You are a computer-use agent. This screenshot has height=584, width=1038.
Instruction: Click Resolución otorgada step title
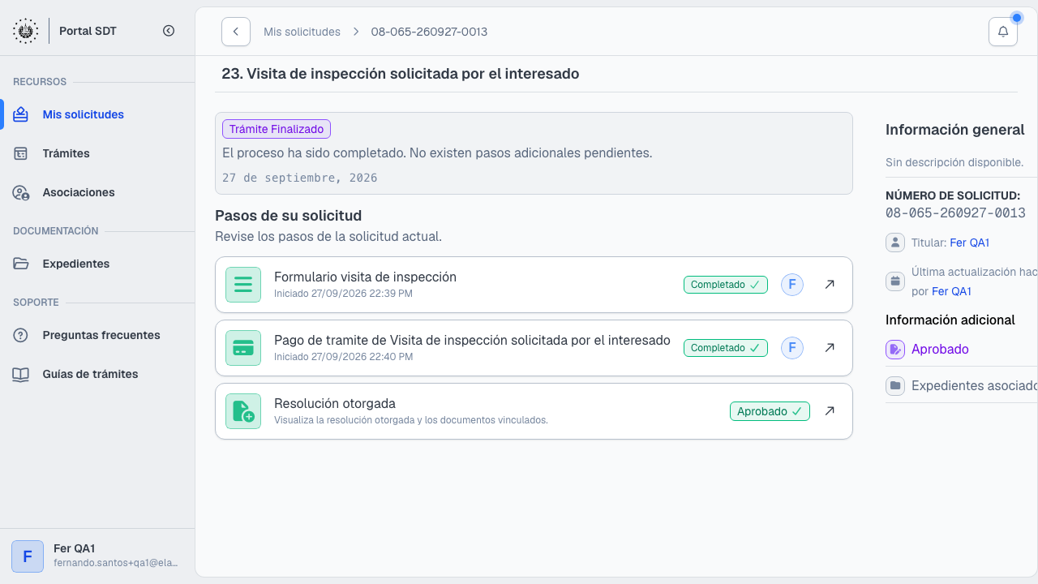[x=335, y=403]
